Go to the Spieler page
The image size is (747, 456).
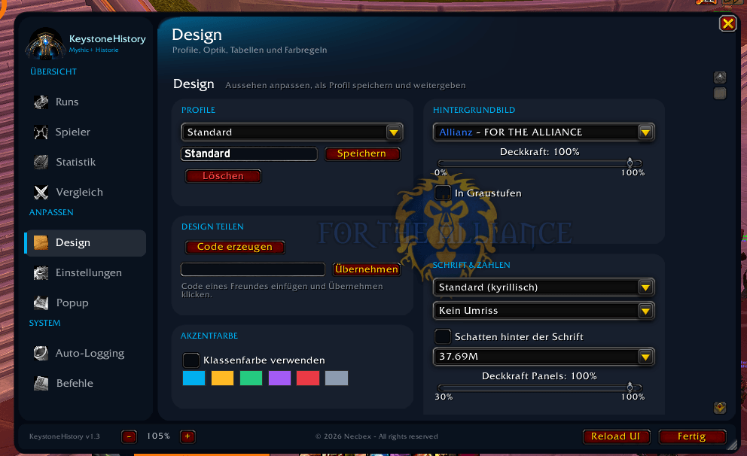[86, 132]
